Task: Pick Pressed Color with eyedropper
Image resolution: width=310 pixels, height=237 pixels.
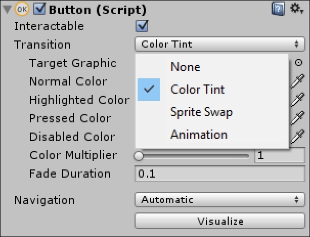Action: pyautogui.click(x=297, y=118)
